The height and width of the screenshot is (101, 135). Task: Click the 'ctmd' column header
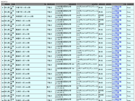pos(13,4)
